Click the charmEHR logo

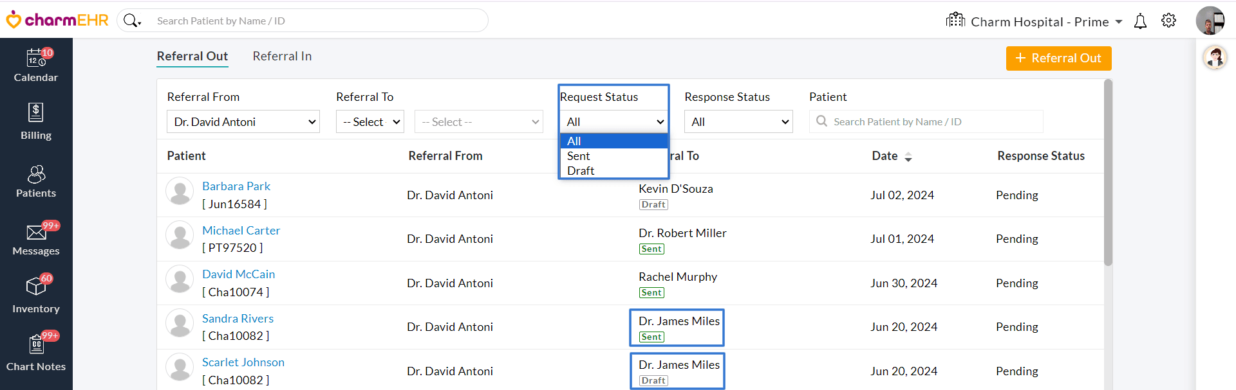click(57, 20)
